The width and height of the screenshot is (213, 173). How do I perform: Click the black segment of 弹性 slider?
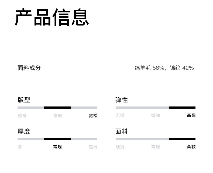pyautogui.click(x=182, y=108)
